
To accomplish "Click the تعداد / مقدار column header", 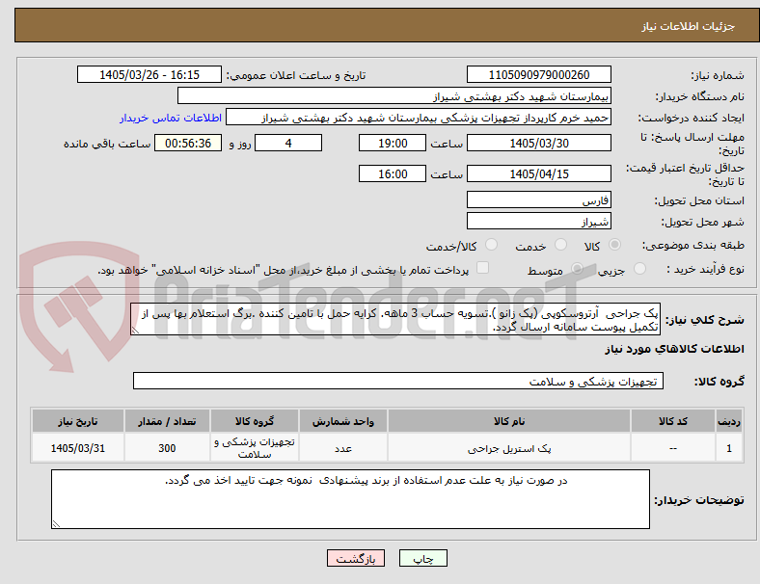I will (167, 421).
